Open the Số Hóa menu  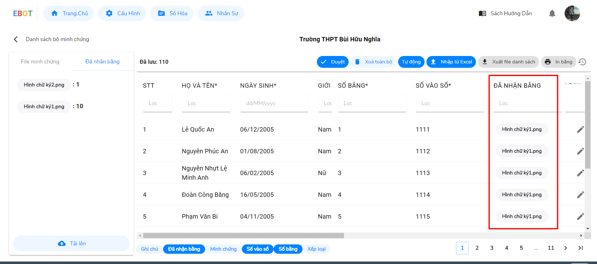(172, 13)
